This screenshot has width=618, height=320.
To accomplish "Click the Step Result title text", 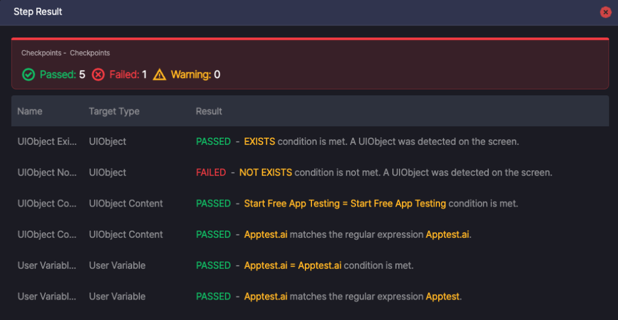I will [38, 12].
